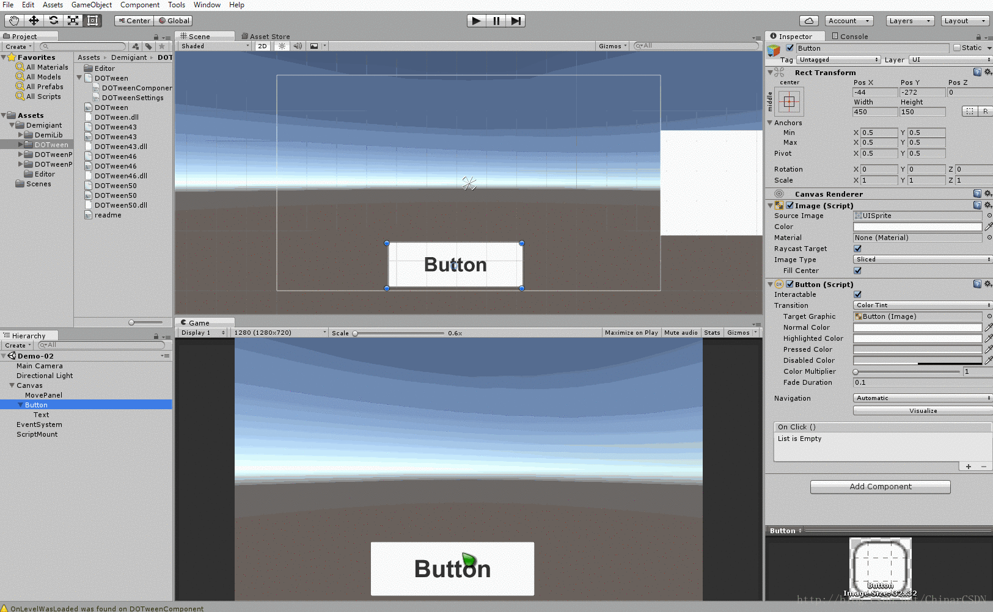Click the Step frame button

coord(516,21)
